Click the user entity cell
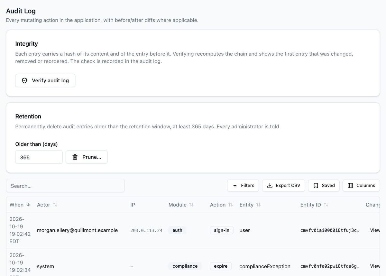The image size is (386, 276). [245, 230]
